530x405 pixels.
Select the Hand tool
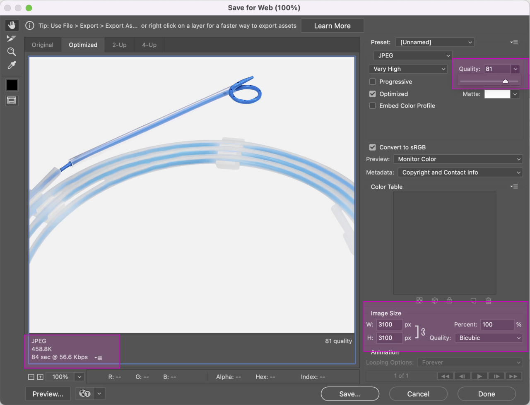(12, 25)
